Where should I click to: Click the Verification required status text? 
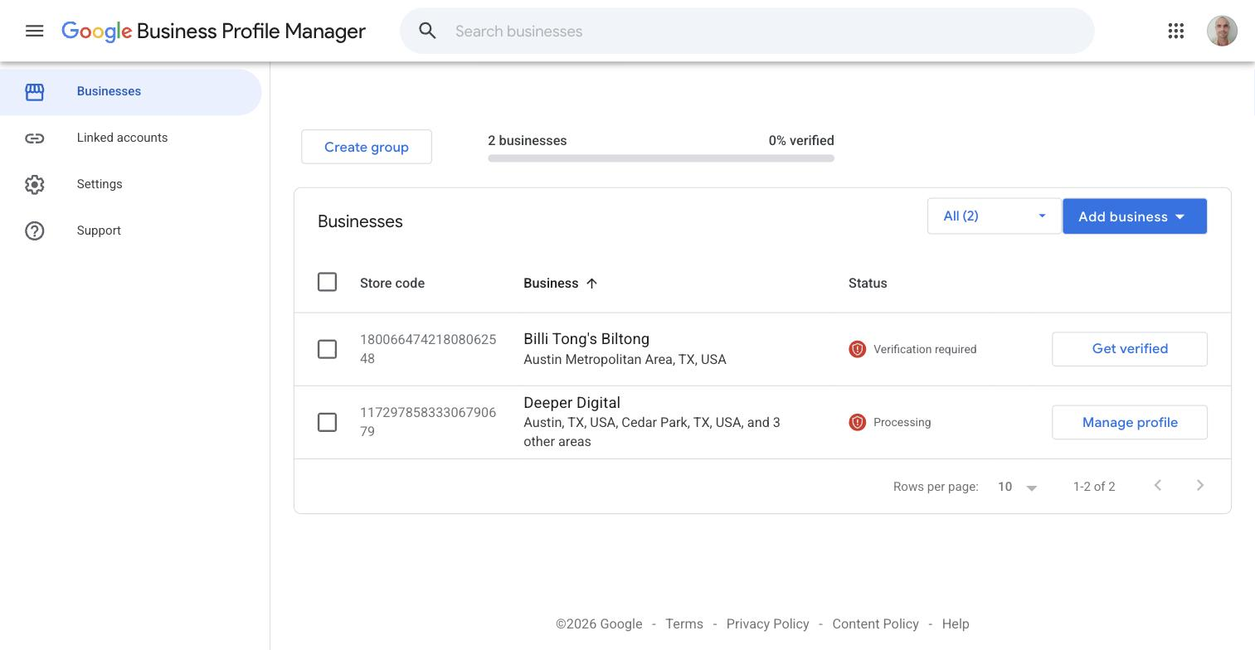tap(925, 349)
